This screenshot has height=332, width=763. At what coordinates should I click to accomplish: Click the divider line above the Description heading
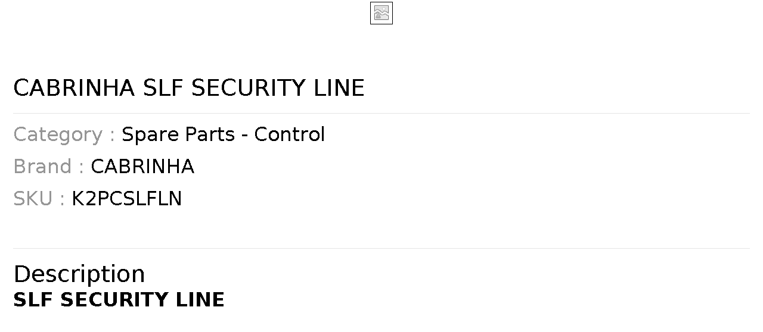381,248
